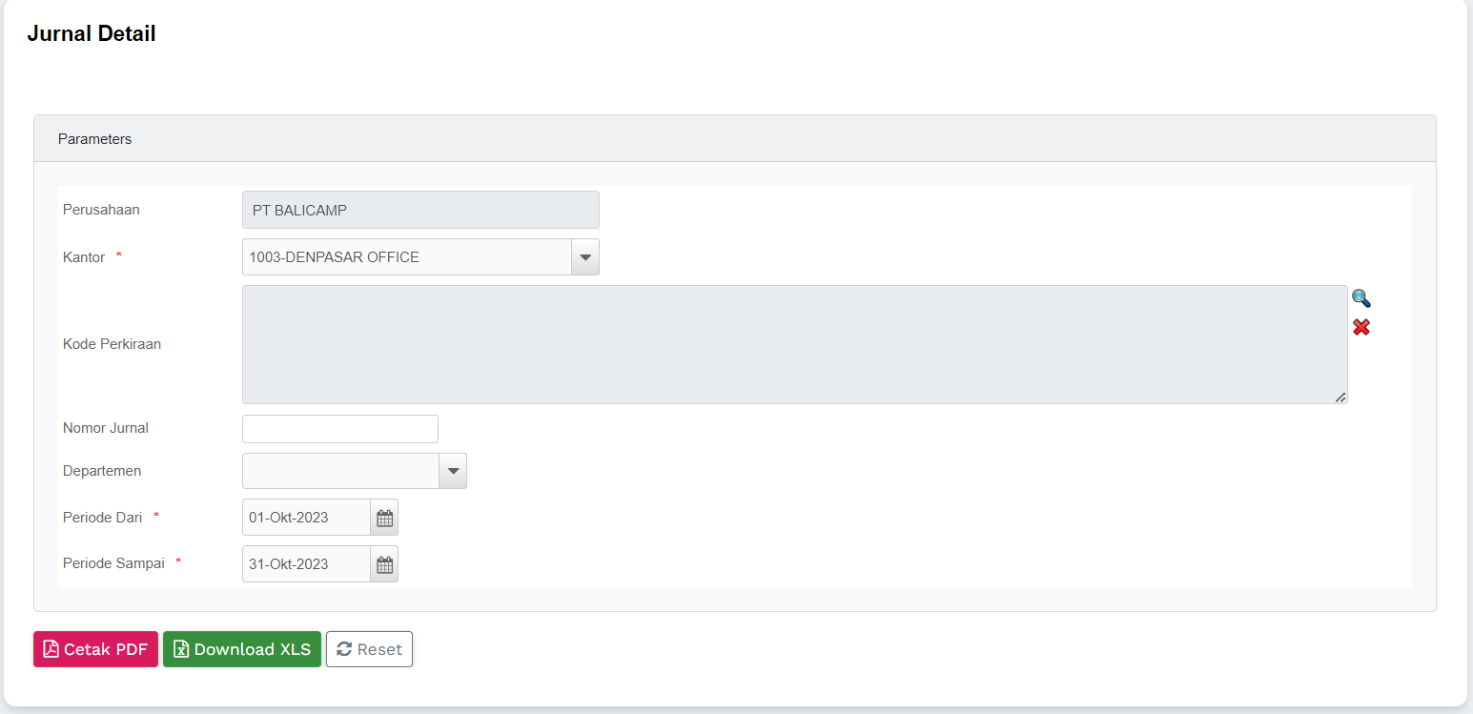This screenshot has width=1473, height=714.
Task: Click the Kantor field showing 1003-DENPASAR OFFICE
Action: coord(407,257)
